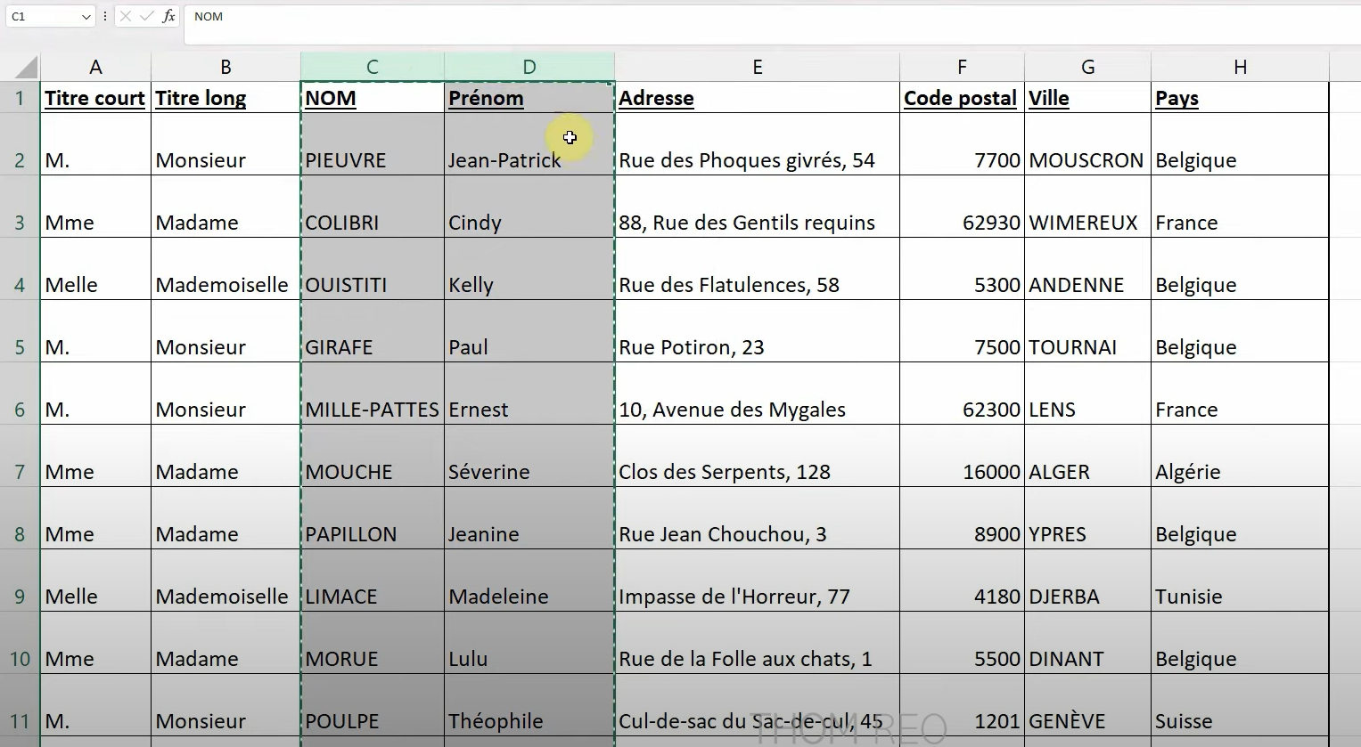Click the first name cell Kelly
Image resolution: width=1361 pixels, height=747 pixels.
tap(529, 269)
